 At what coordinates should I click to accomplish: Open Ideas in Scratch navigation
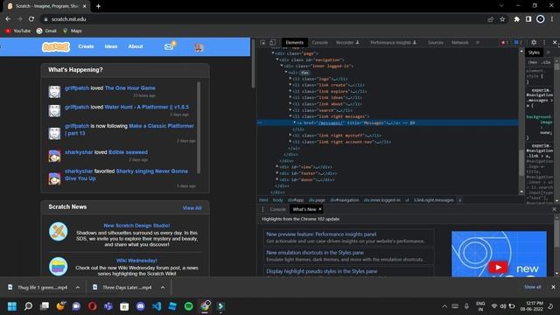click(111, 46)
